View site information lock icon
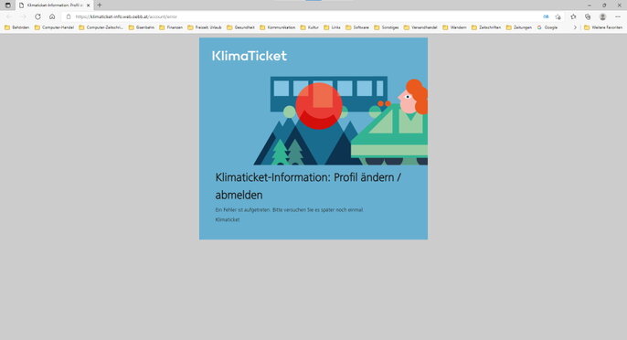The image size is (627, 340). point(69,16)
